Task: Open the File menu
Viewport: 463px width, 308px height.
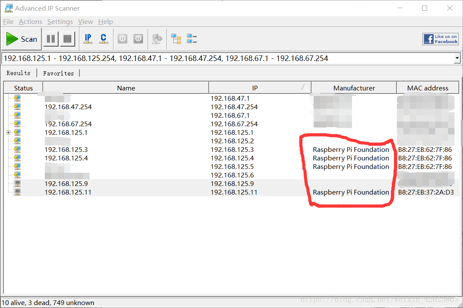Action: click(x=8, y=22)
